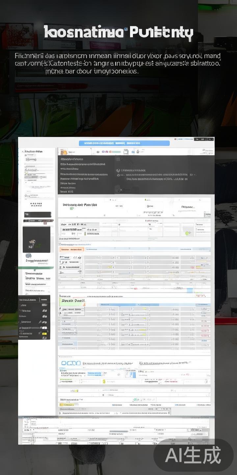Select the orange highlighted tab above first table
Image resolution: width=237 pixels, height=475 pixels.
pyautogui.click(x=71, y=250)
